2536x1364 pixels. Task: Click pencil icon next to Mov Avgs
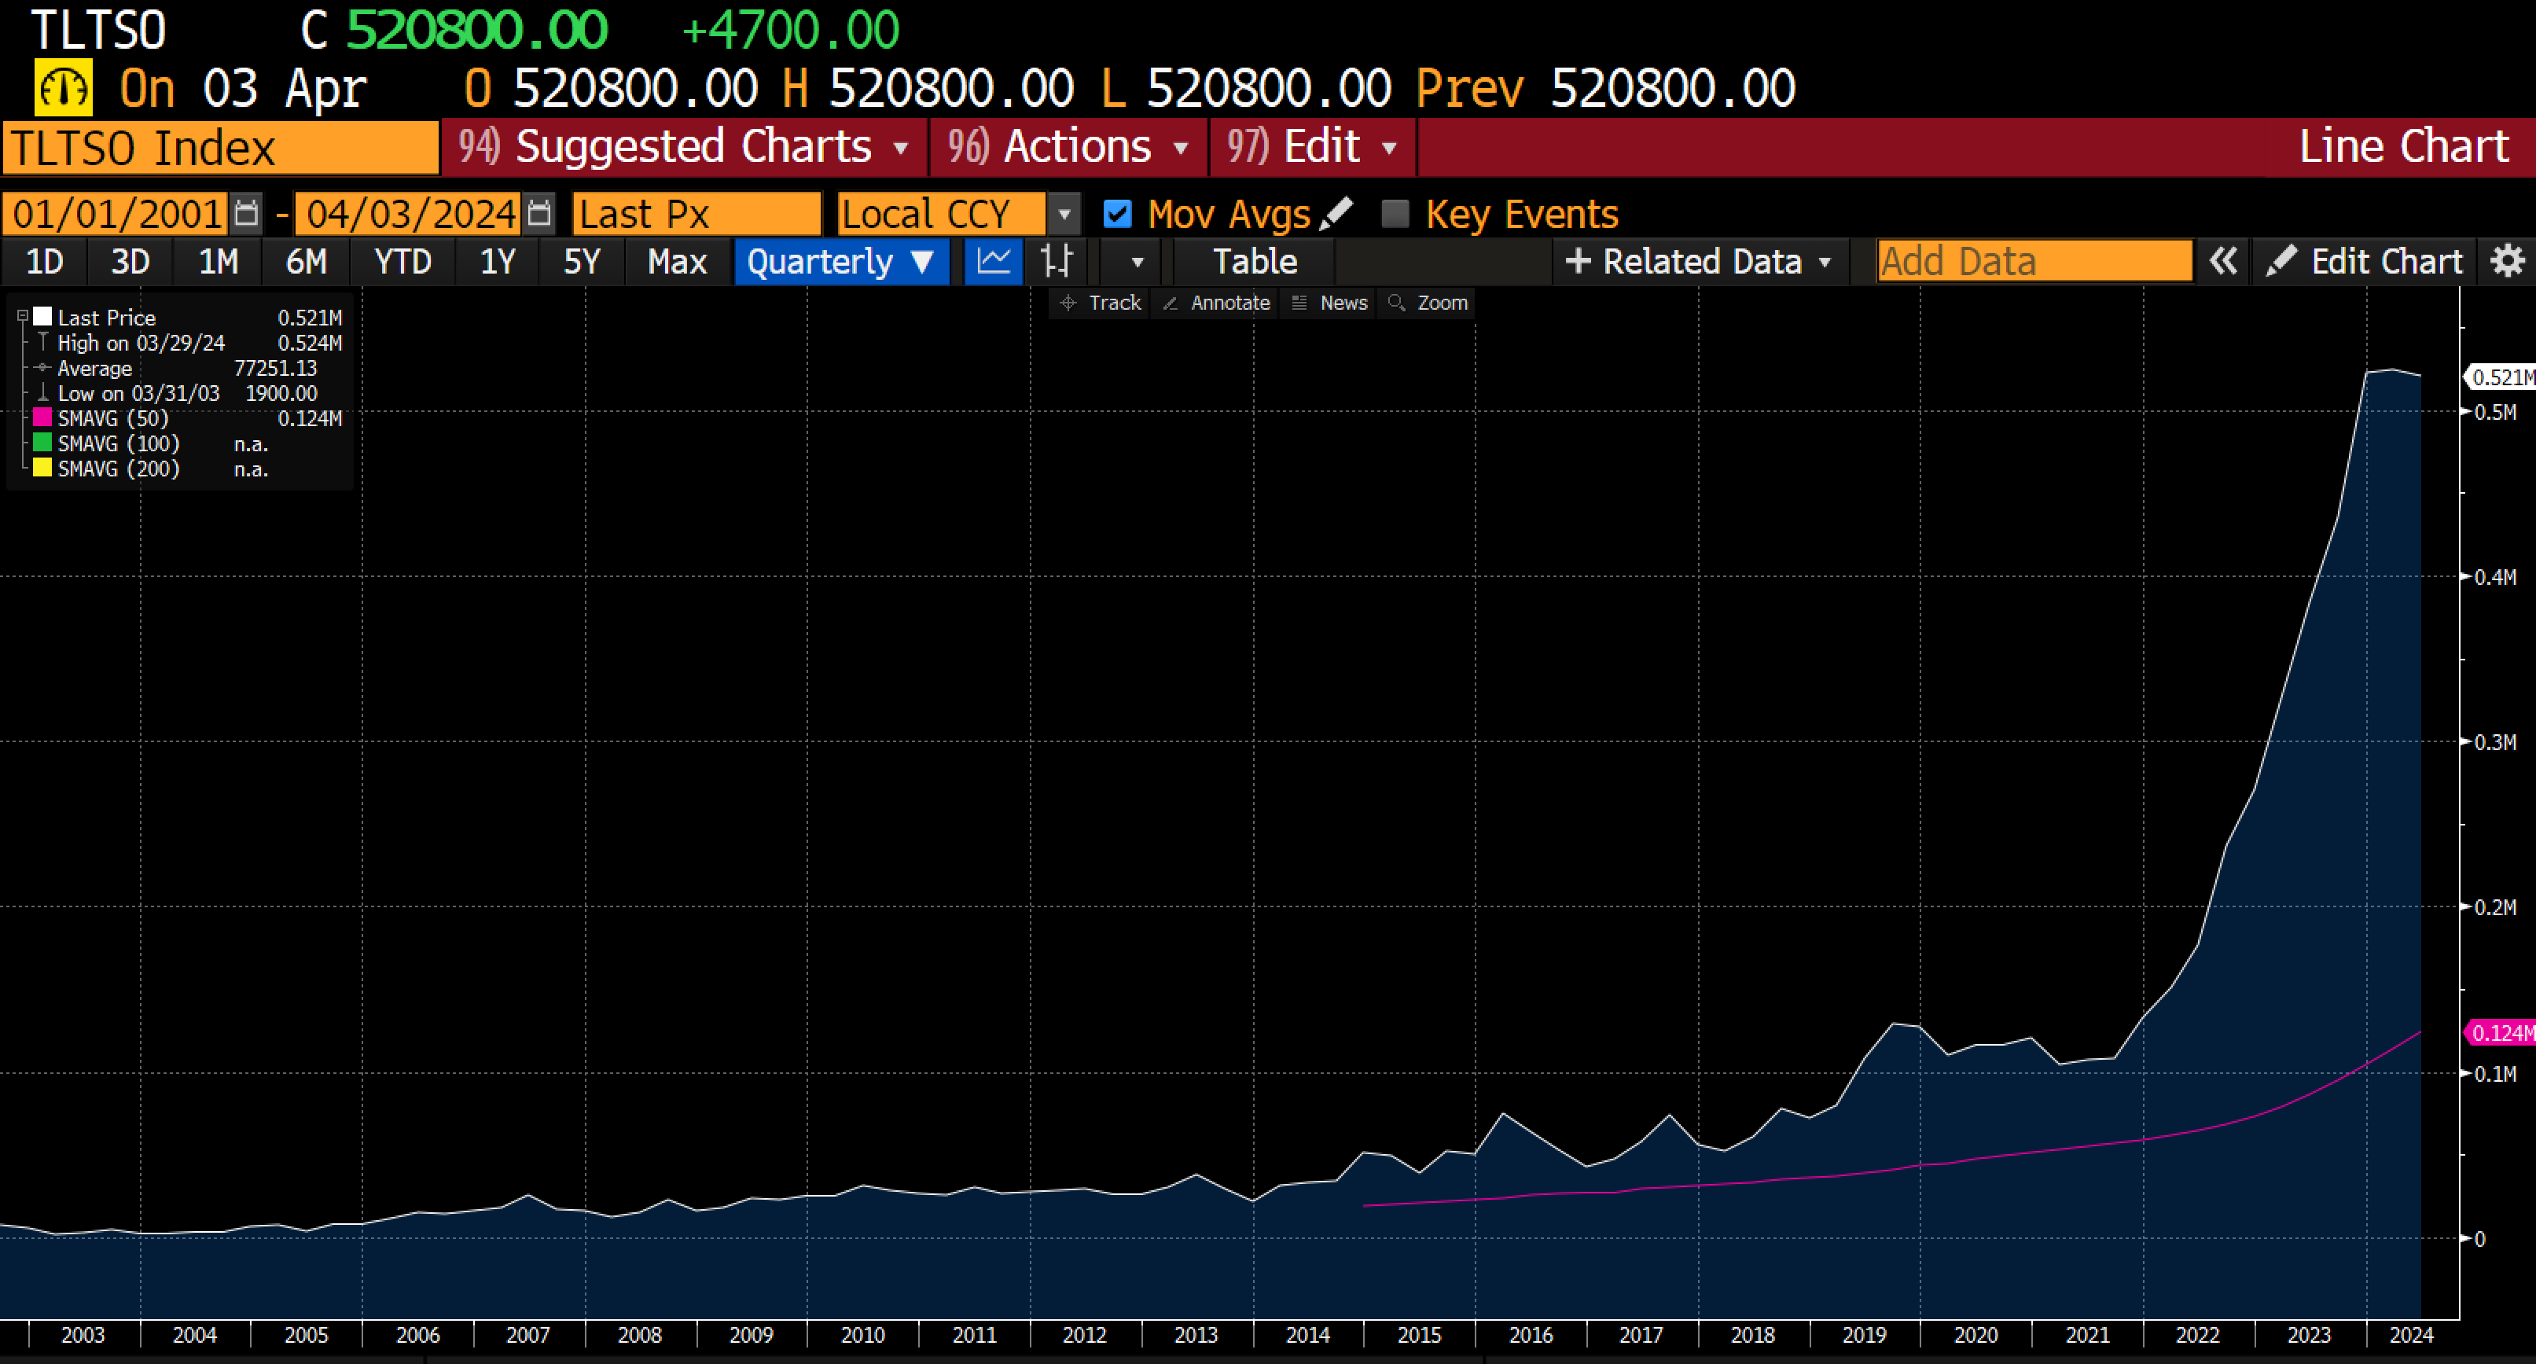[1336, 214]
